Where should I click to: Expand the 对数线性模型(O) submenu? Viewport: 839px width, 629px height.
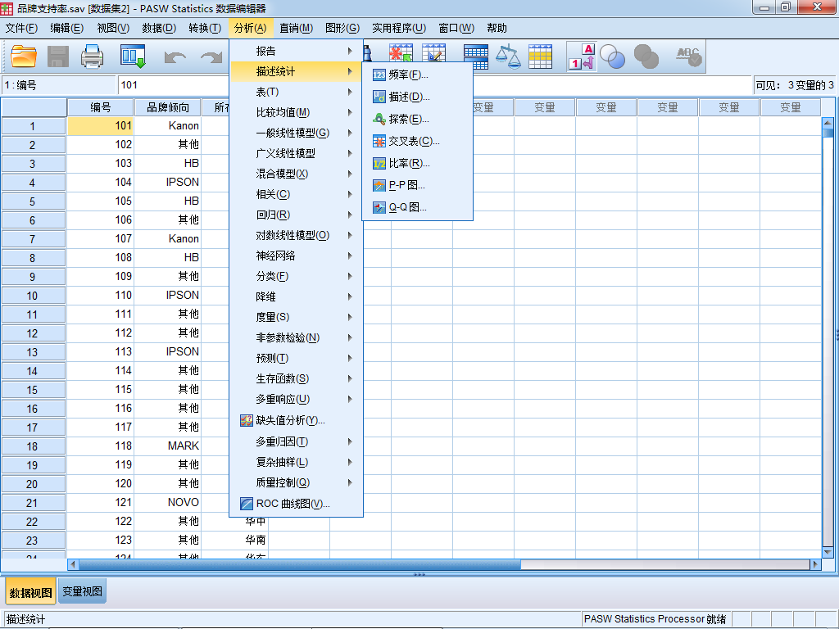[x=296, y=235]
